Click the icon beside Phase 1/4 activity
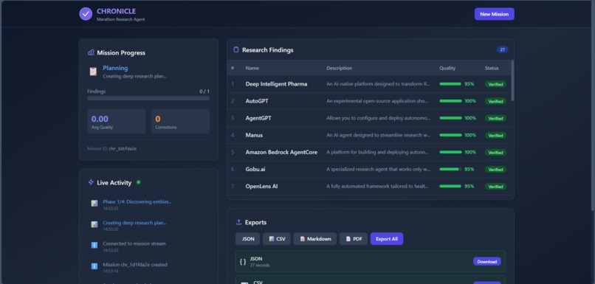595x284 pixels. (94, 204)
